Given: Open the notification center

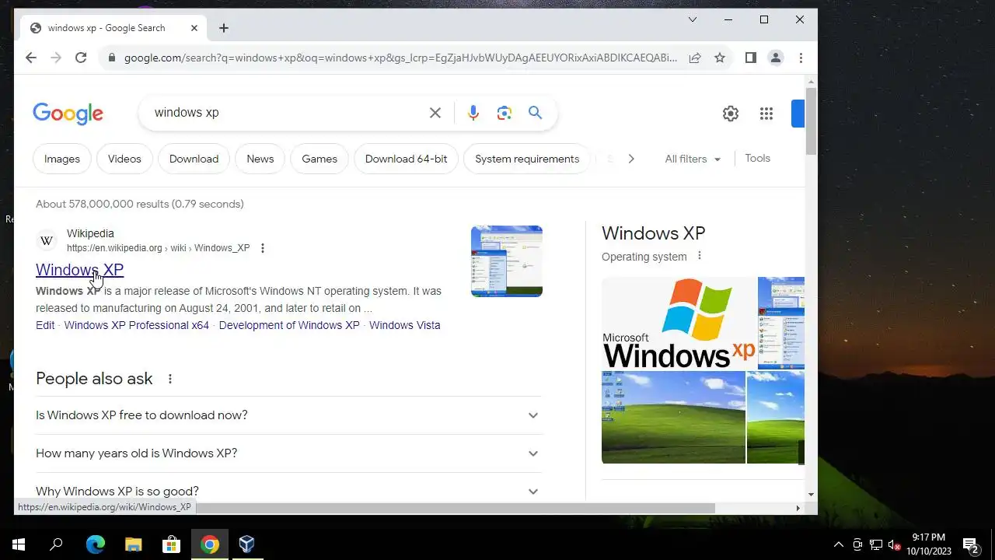Looking at the screenshot, I should [x=970, y=544].
